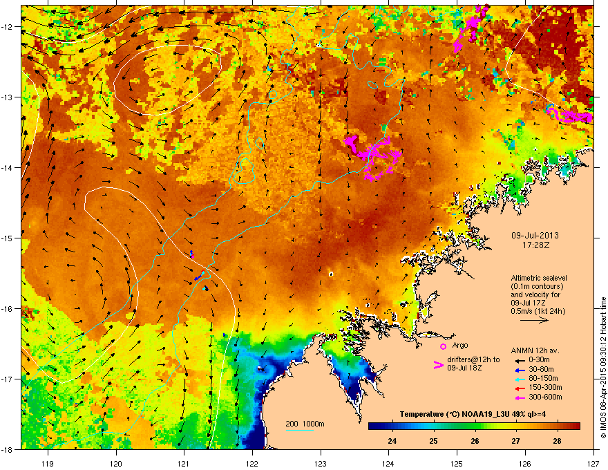Click the '200 1000m' bathymetry label
This screenshot has width=608, height=470.
(305, 424)
